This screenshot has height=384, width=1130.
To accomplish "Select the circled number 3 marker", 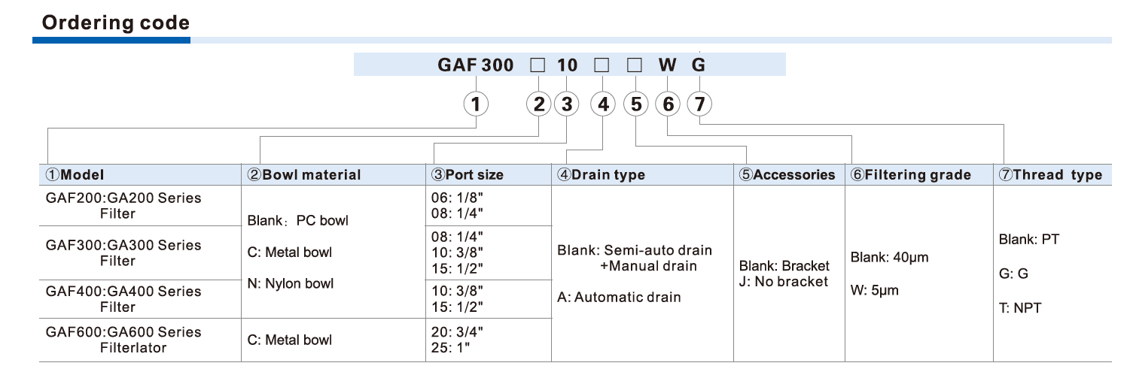I will (x=566, y=104).
